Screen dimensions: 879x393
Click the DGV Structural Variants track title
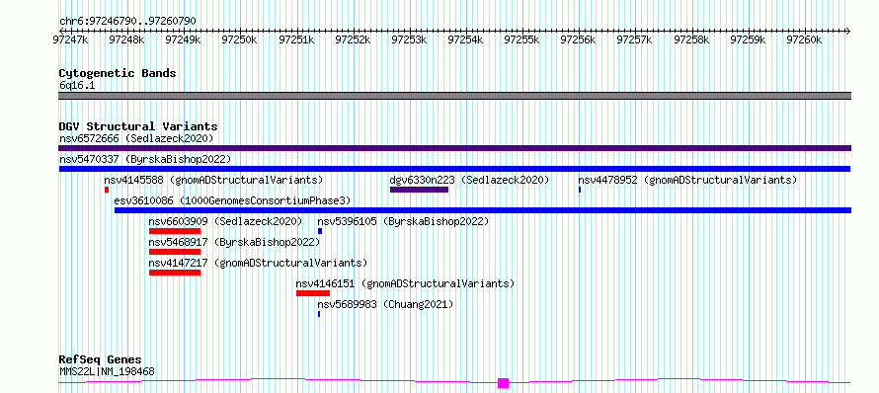point(138,126)
